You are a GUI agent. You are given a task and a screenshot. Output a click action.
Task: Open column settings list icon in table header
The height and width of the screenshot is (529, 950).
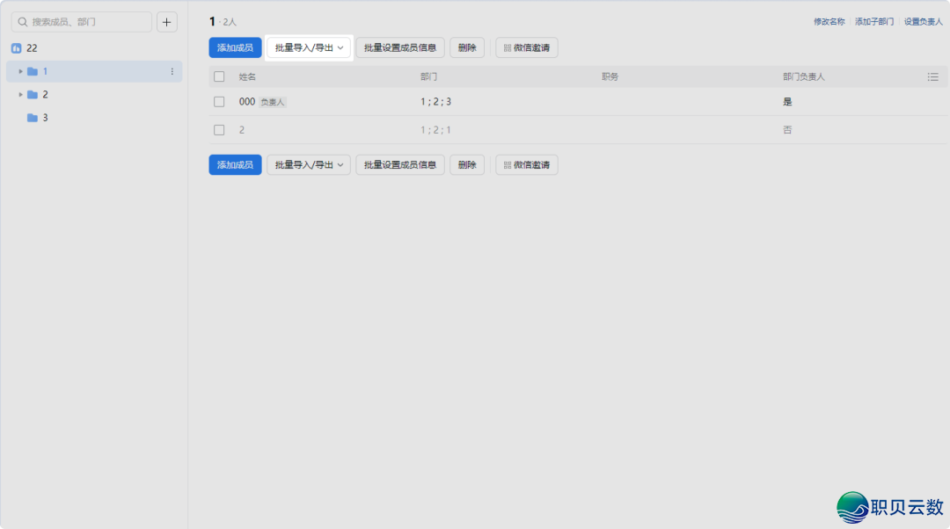(933, 76)
